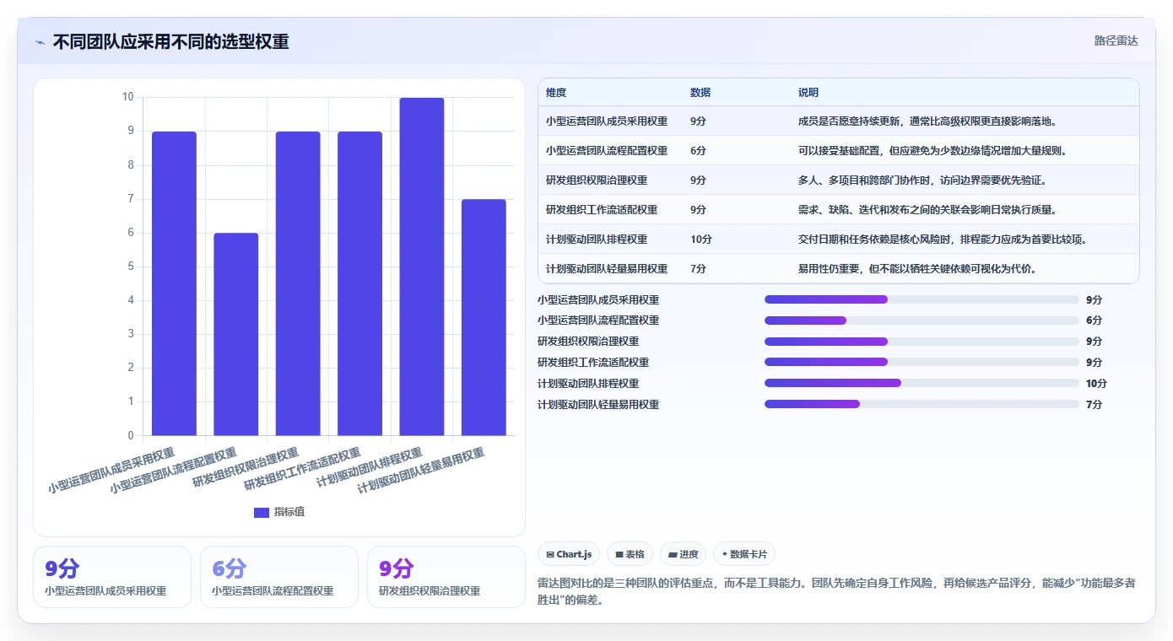Select the 进度 tag button
The image size is (1173, 641).
pyautogui.click(x=683, y=554)
